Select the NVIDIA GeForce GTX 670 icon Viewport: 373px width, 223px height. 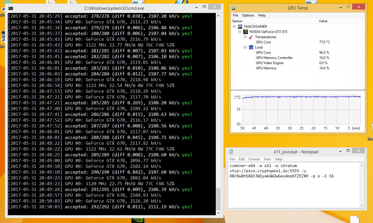click(246, 32)
